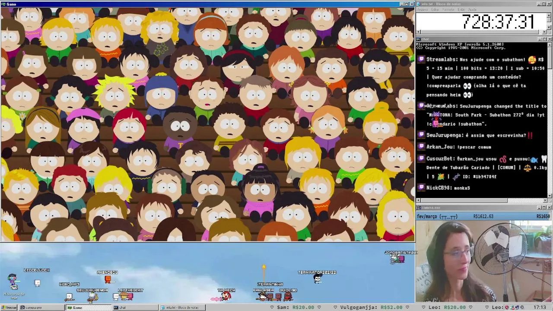This screenshot has height=311, width=553.
Task: Open the Formatar menu in Notepad
Action: (448, 10)
